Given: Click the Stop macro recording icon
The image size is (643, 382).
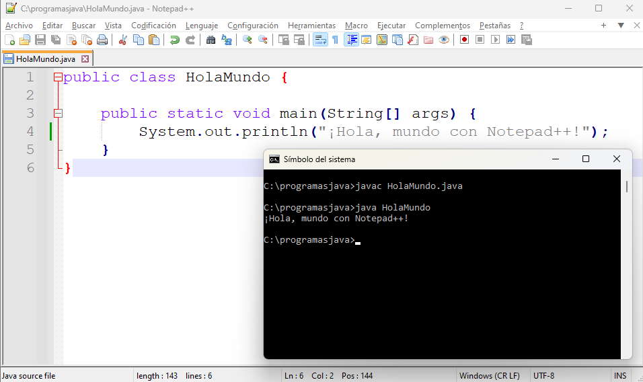Looking at the screenshot, I should [480, 40].
